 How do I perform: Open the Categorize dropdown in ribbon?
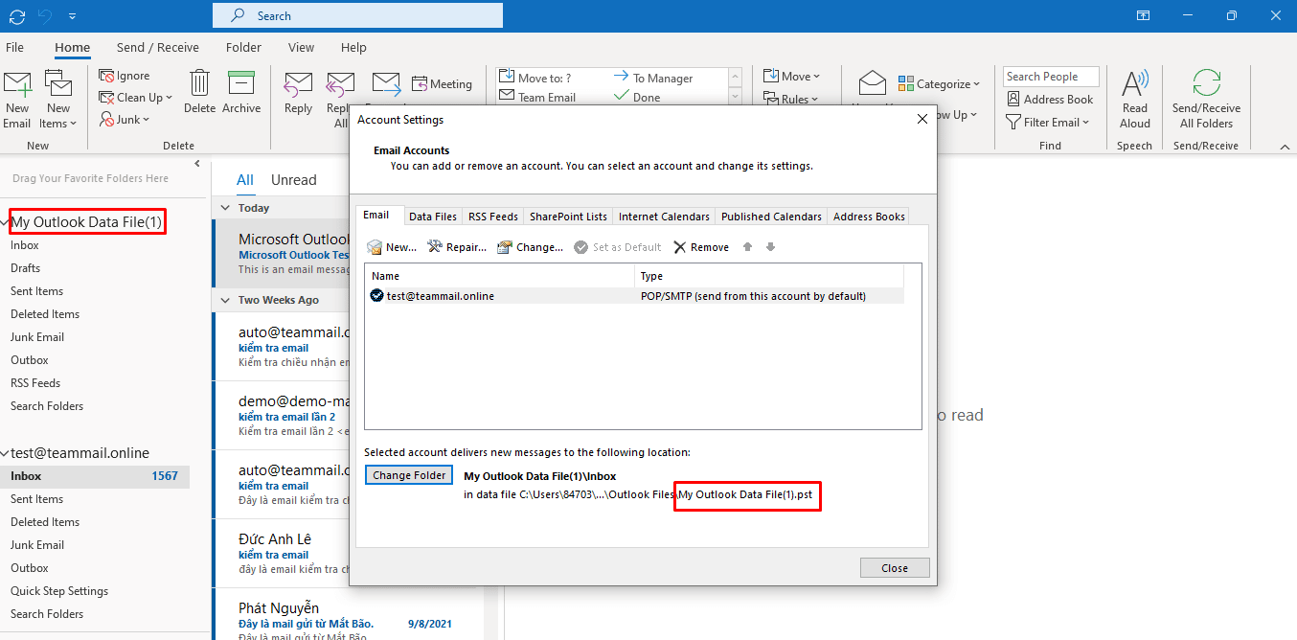[940, 84]
